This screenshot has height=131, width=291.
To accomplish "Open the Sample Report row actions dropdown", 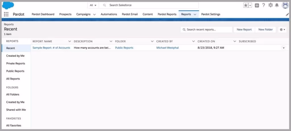I will [x=284, y=48].
